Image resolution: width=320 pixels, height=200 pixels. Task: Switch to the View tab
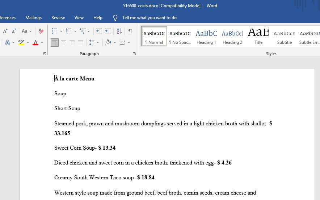pyautogui.click(x=79, y=18)
